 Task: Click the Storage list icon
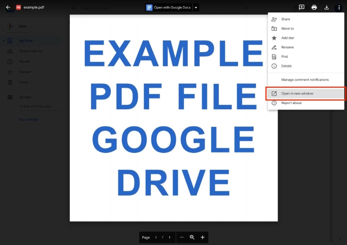(x=10, y=97)
